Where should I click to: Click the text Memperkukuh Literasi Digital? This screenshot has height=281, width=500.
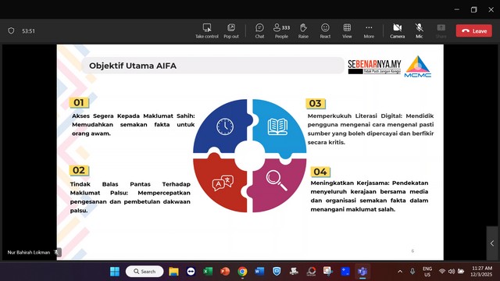(355, 116)
